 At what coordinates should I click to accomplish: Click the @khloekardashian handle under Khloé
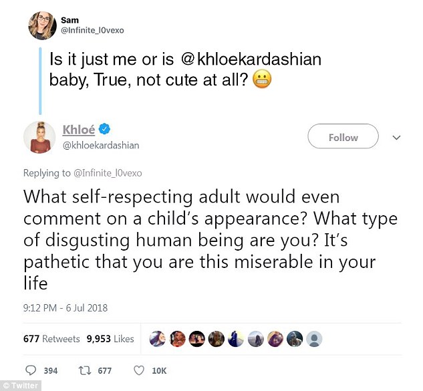(101, 146)
